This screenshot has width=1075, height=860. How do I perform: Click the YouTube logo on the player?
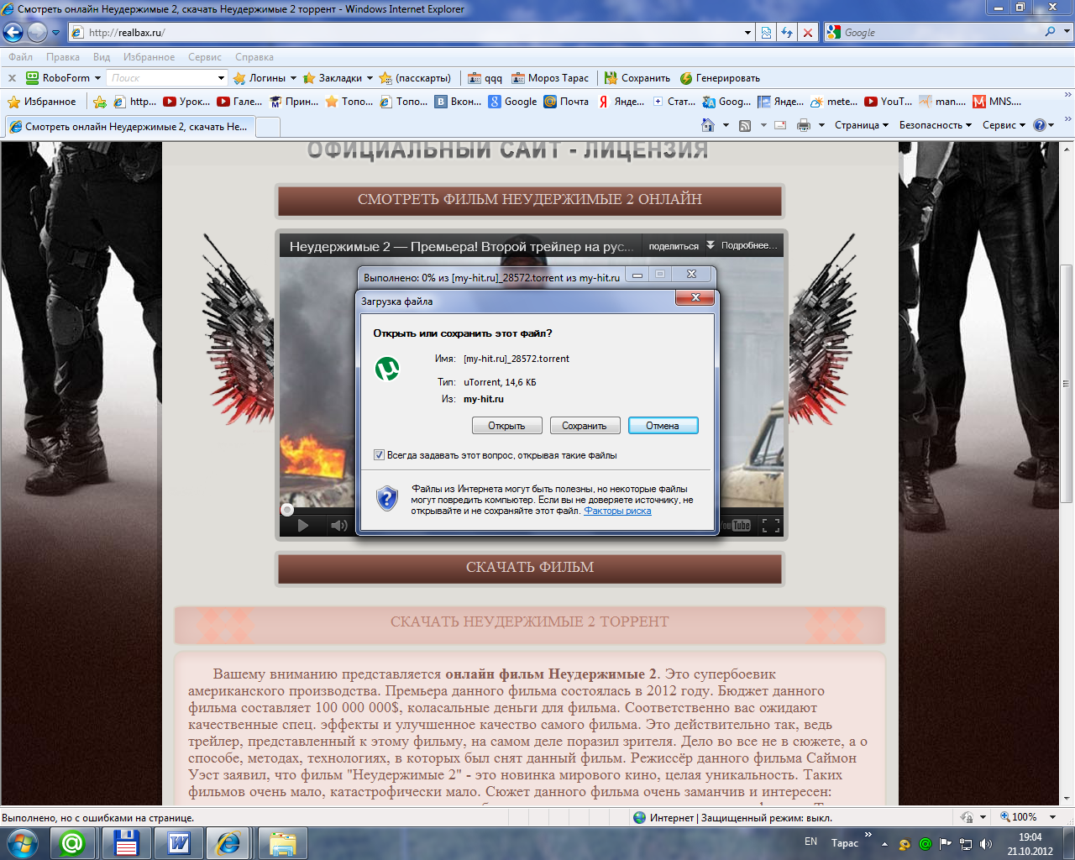[736, 526]
